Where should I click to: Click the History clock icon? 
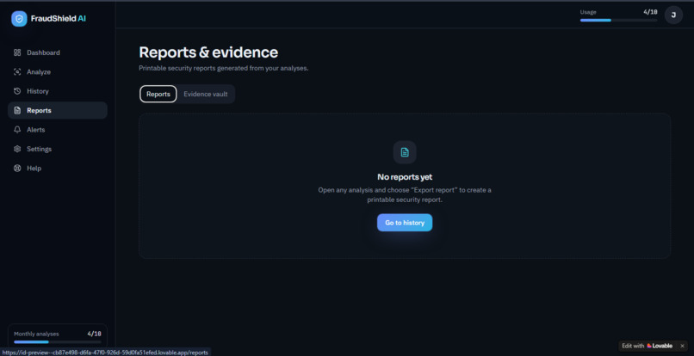point(17,91)
